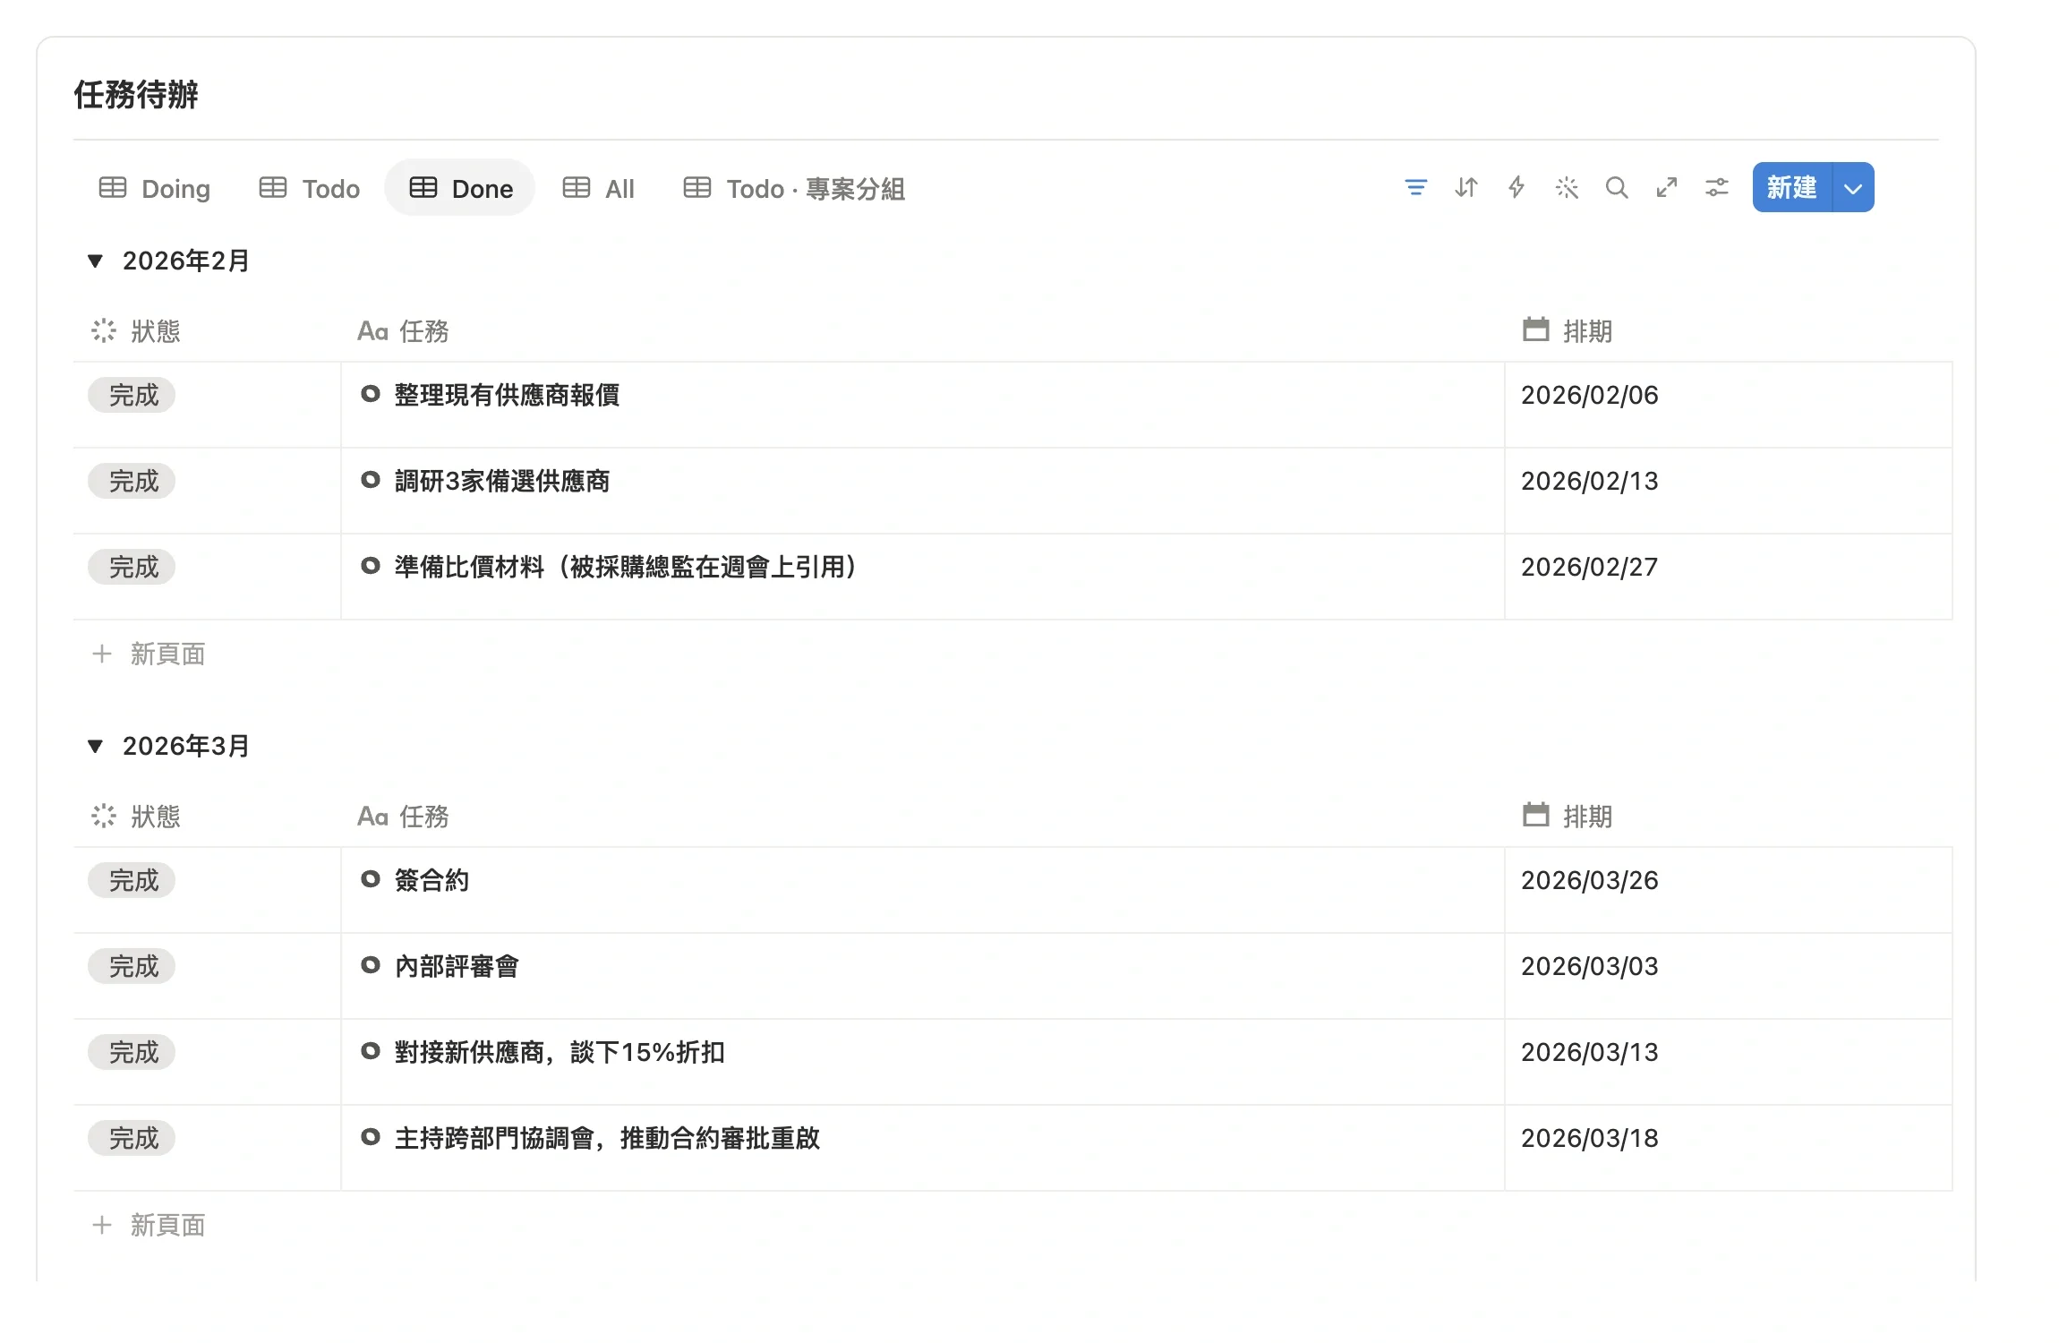2059x1343 pixels.
Task: Click the 任務待辦 database title
Action: tap(136, 94)
